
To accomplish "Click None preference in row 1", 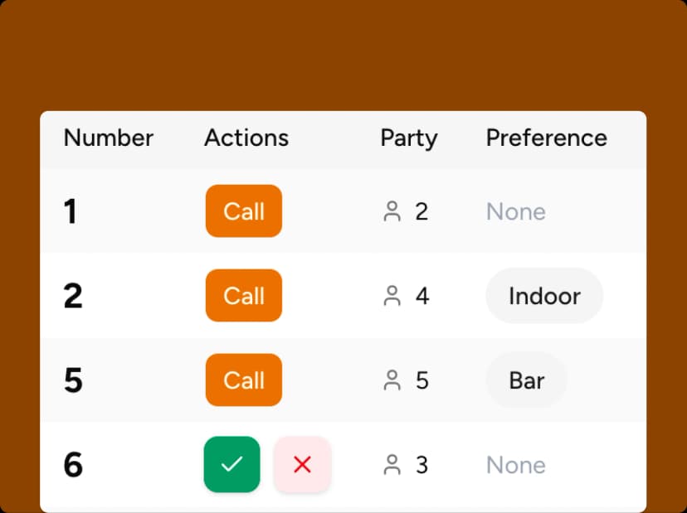I will point(515,211).
